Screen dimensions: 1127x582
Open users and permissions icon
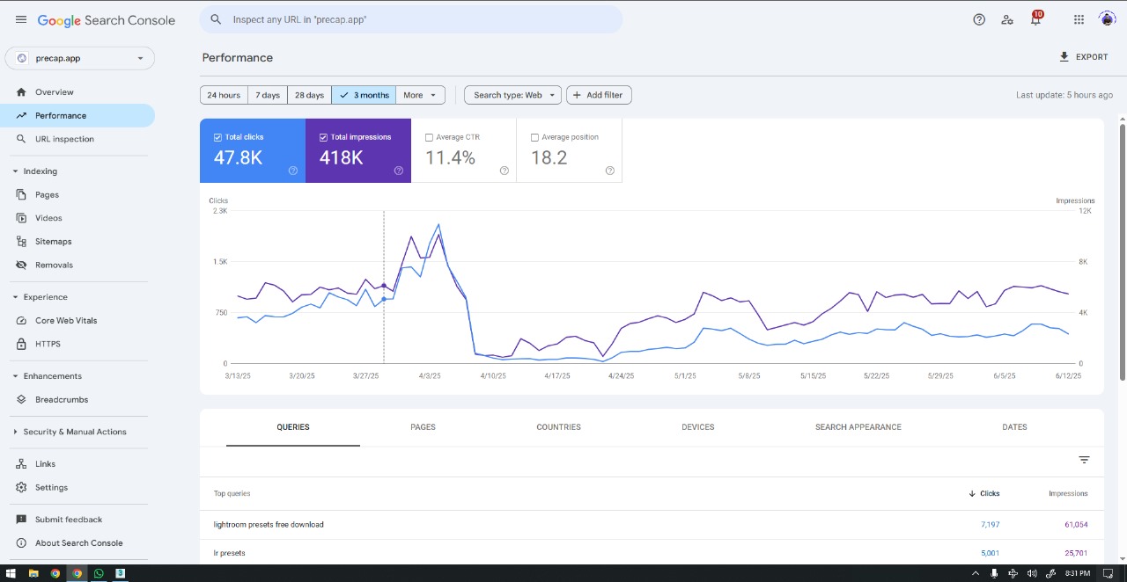click(1007, 19)
